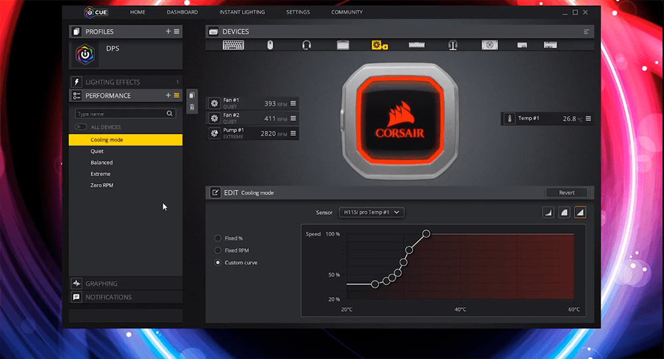Expand the Lighting Effects section
This screenshot has width=664, height=359.
click(x=125, y=82)
